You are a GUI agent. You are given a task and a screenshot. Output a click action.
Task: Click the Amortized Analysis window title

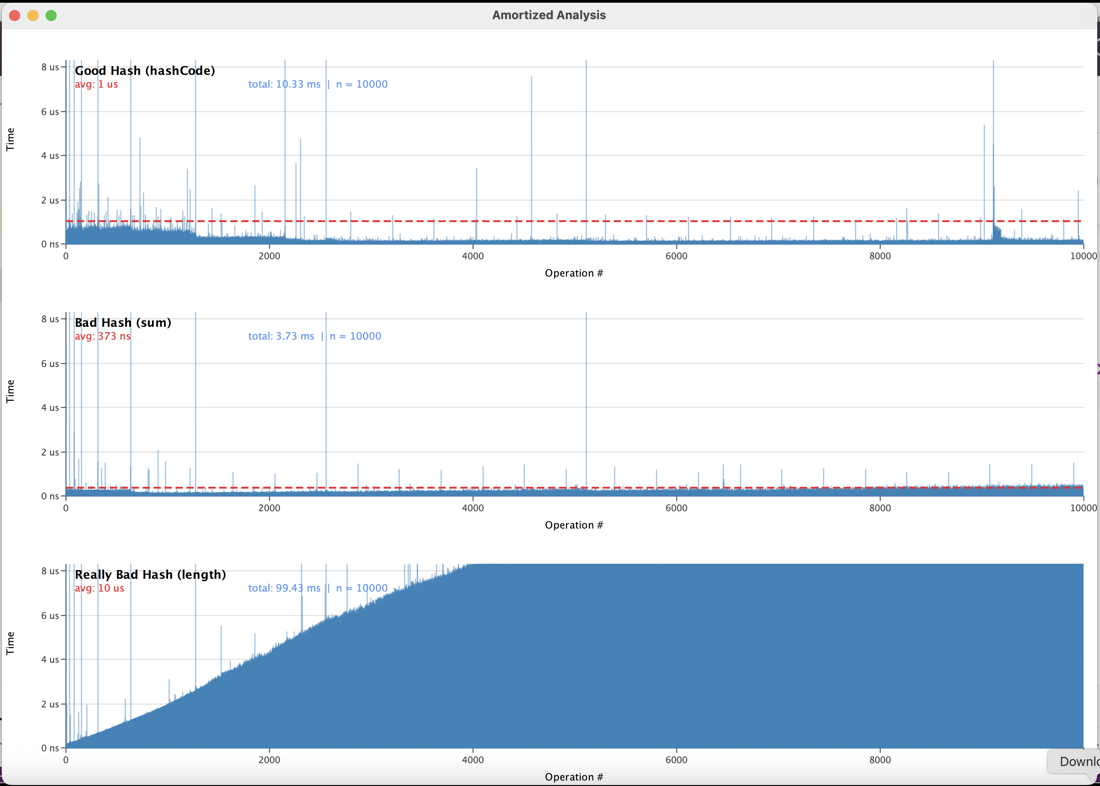point(549,15)
